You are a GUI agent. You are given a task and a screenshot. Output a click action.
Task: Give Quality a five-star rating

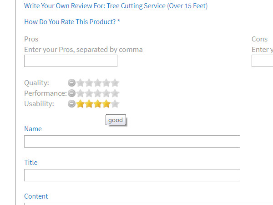click(115, 83)
